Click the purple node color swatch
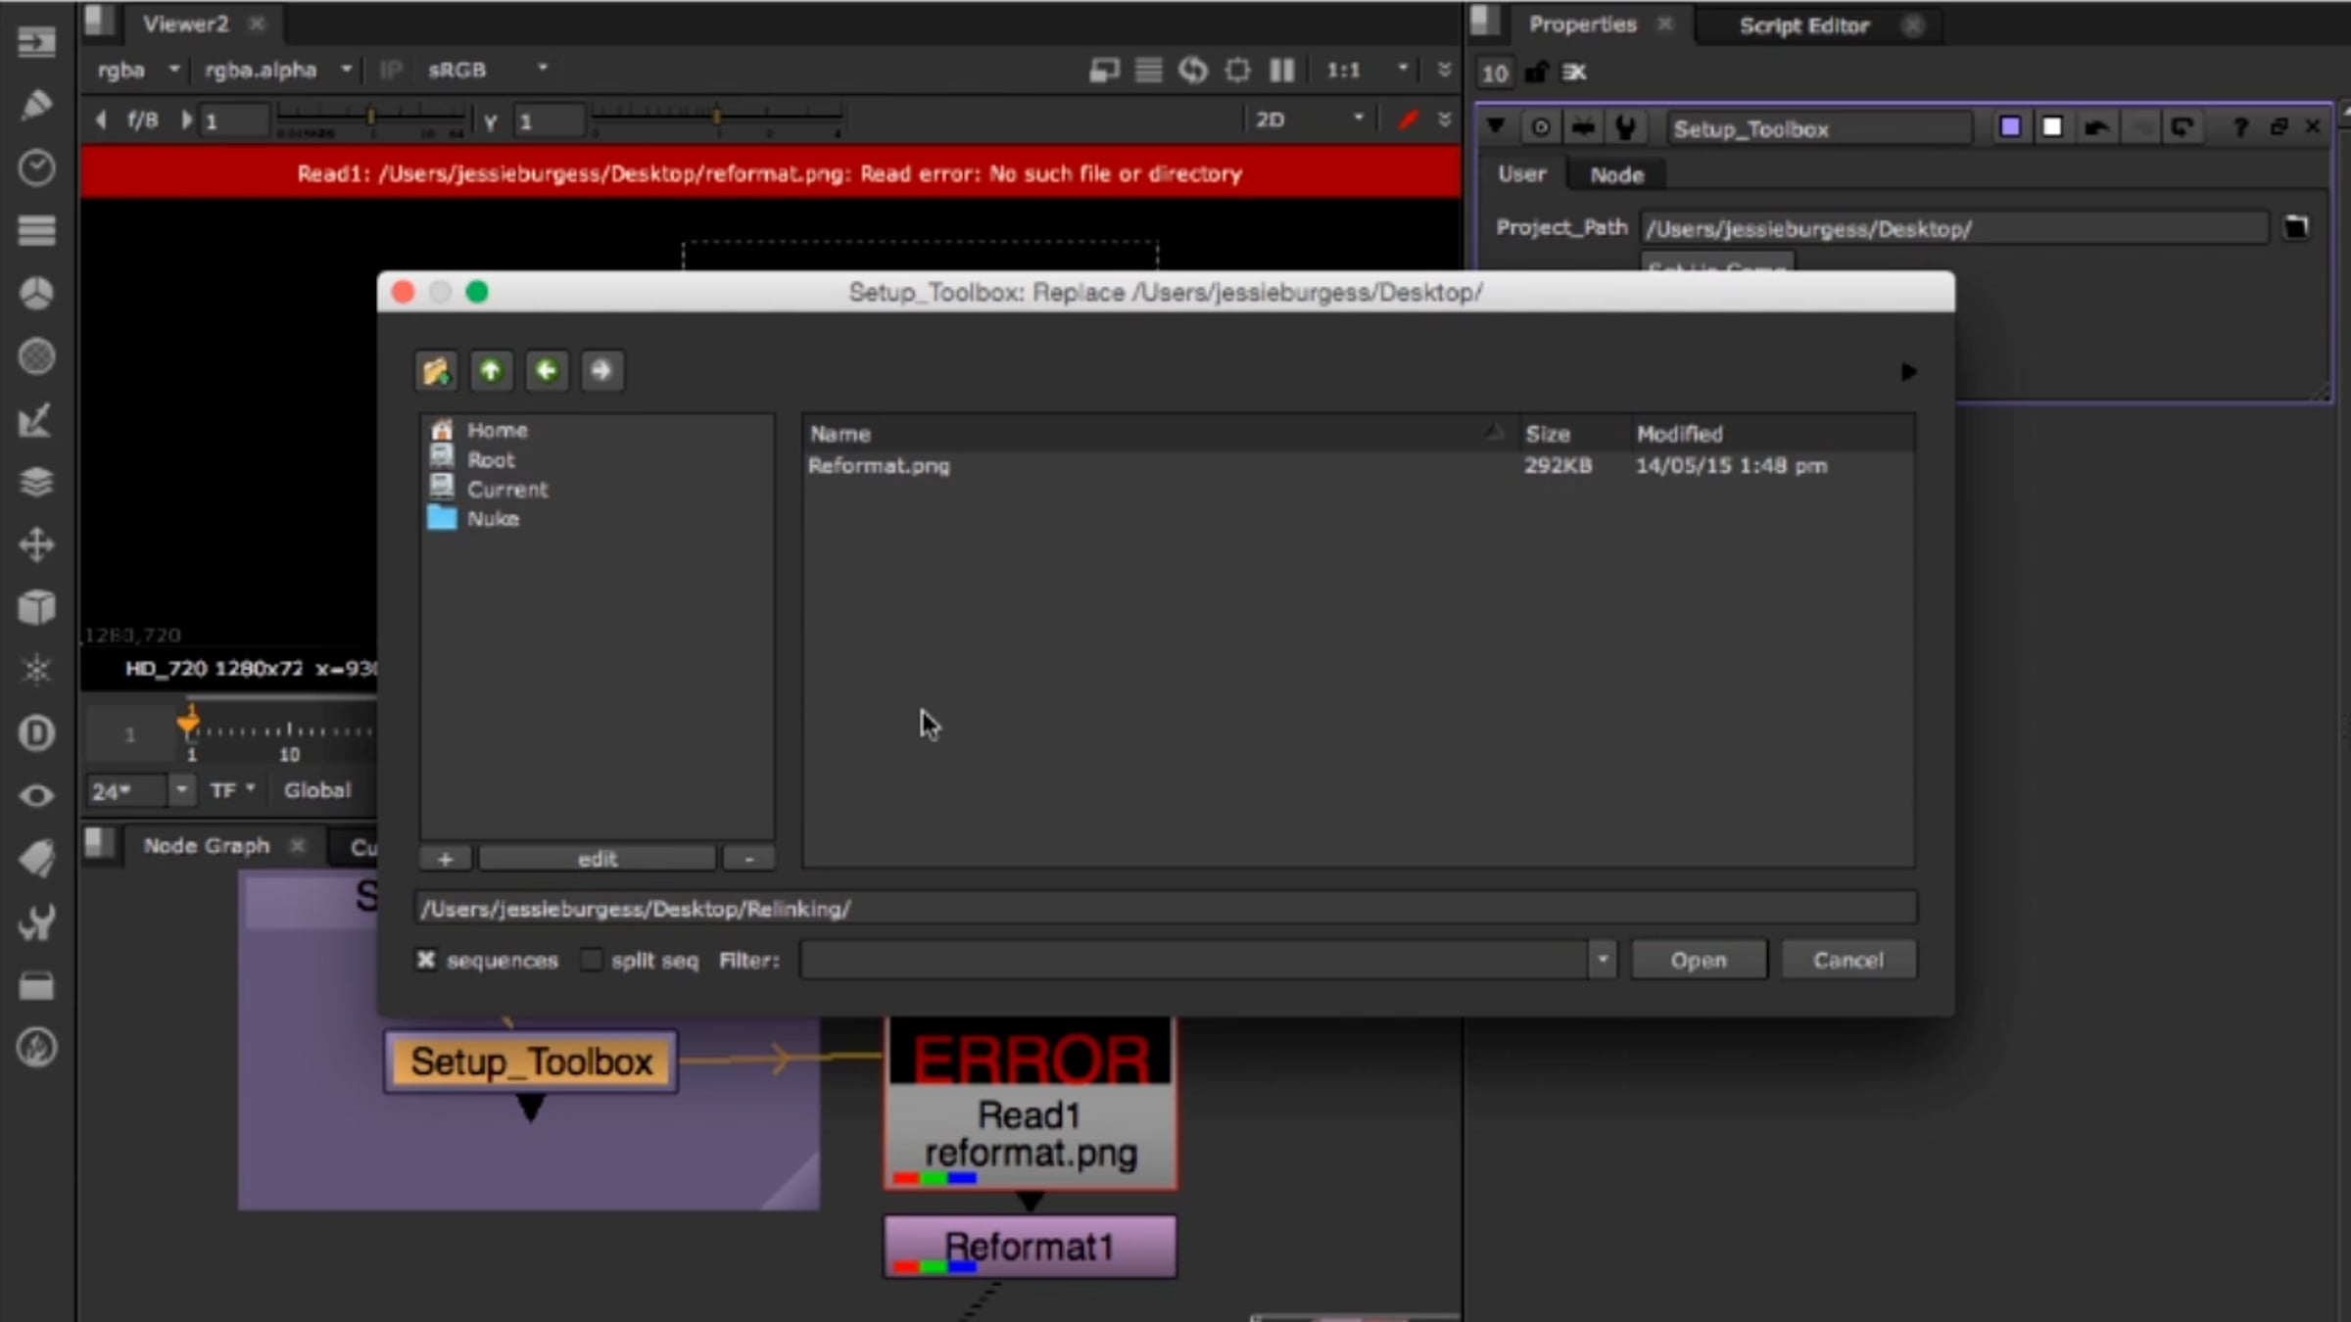2351x1322 pixels. [2010, 128]
